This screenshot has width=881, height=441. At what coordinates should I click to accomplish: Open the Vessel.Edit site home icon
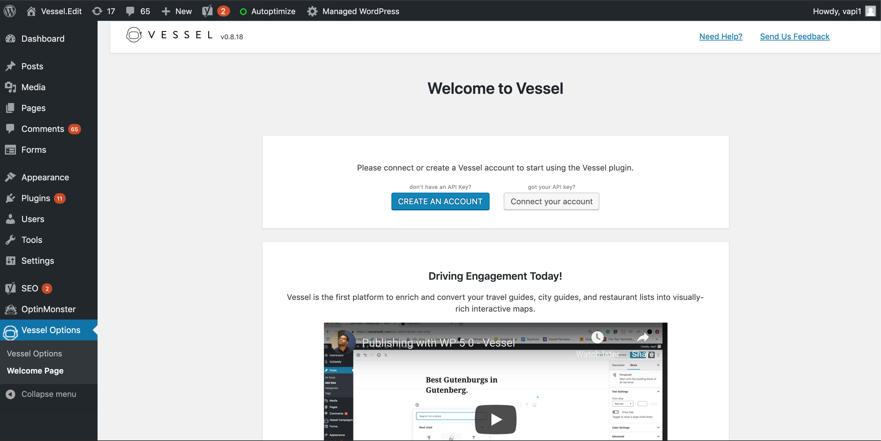click(31, 11)
